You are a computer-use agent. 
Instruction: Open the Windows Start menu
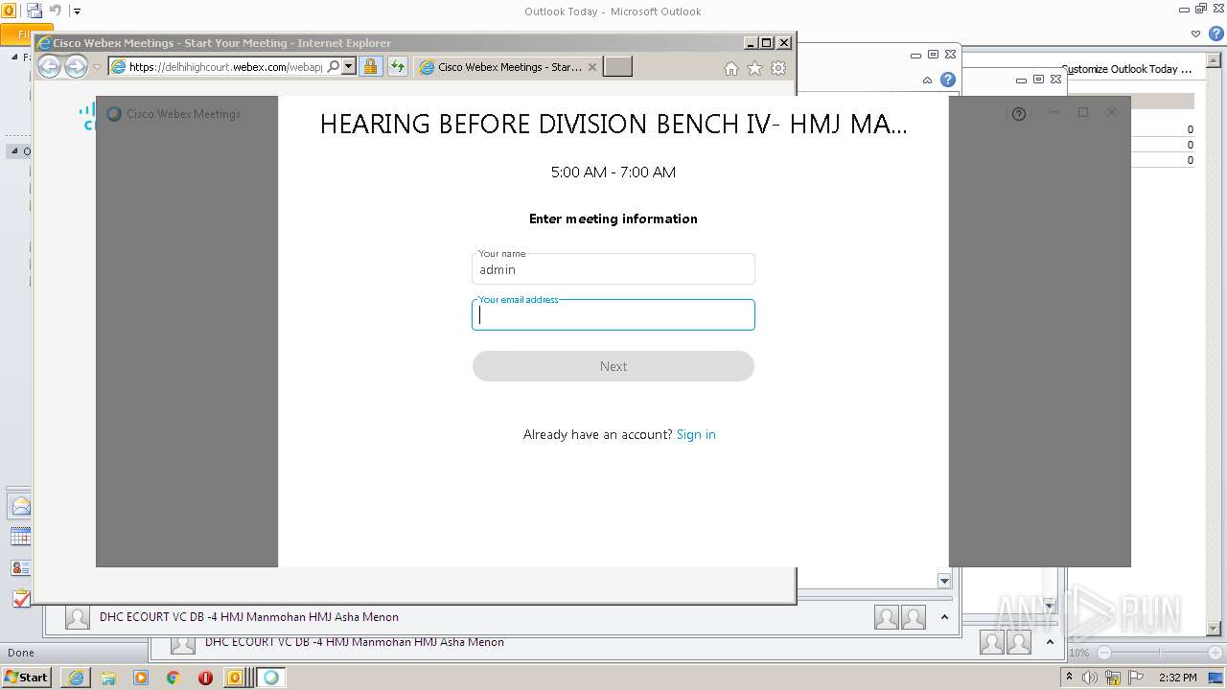point(26,677)
